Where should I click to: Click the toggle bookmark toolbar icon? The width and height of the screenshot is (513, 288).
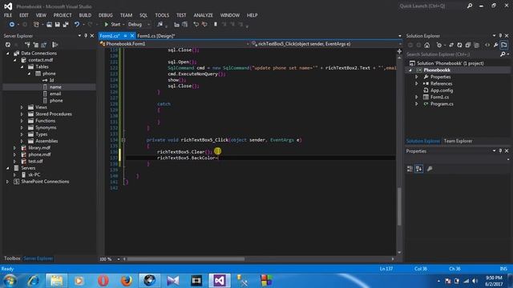click(x=216, y=25)
